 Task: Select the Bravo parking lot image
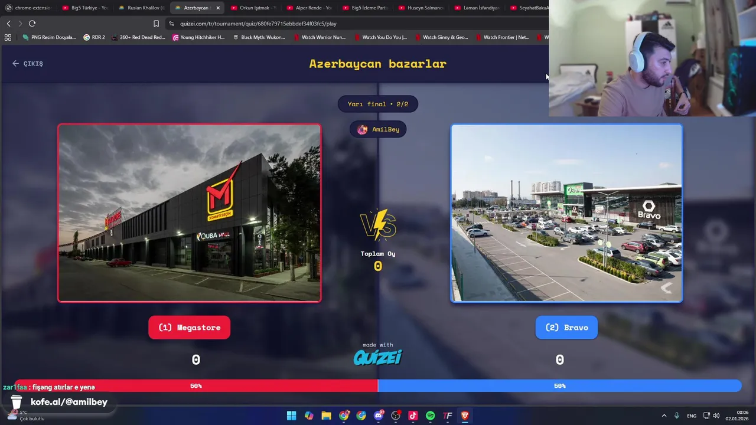566,213
